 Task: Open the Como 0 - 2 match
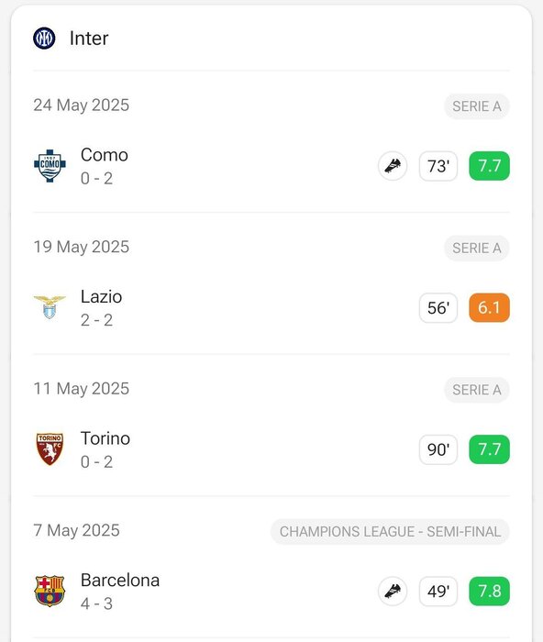(x=271, y=166)
